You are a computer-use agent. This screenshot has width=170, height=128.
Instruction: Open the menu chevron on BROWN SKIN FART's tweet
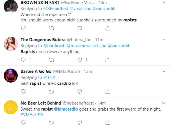pos(164,3)
